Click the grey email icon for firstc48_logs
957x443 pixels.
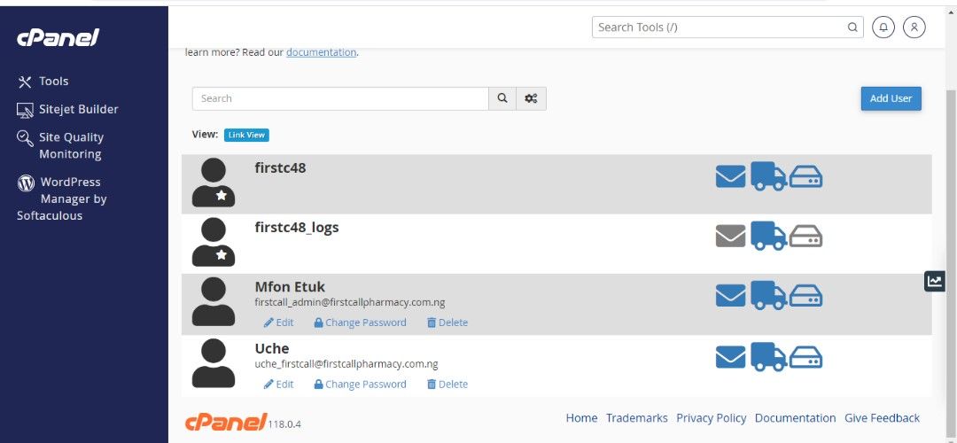[x=730, y=237]
